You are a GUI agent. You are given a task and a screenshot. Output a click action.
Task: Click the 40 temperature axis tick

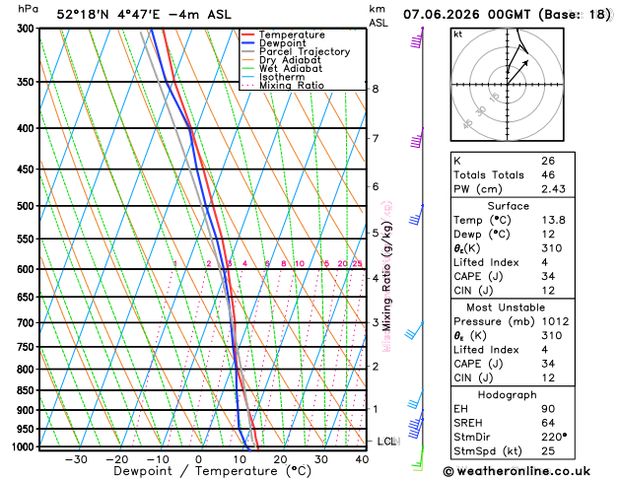(362, 459)
